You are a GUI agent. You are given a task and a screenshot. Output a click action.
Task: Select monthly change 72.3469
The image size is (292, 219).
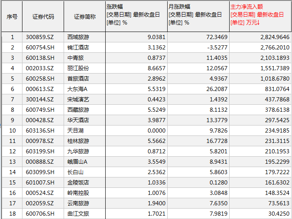[x=217, y=37]
